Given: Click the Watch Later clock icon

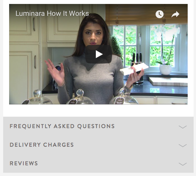Looking at the screenshot, I should pos(160,14).
